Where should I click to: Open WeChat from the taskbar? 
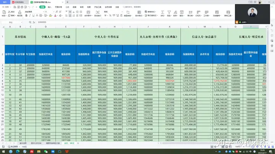point(46,152)
